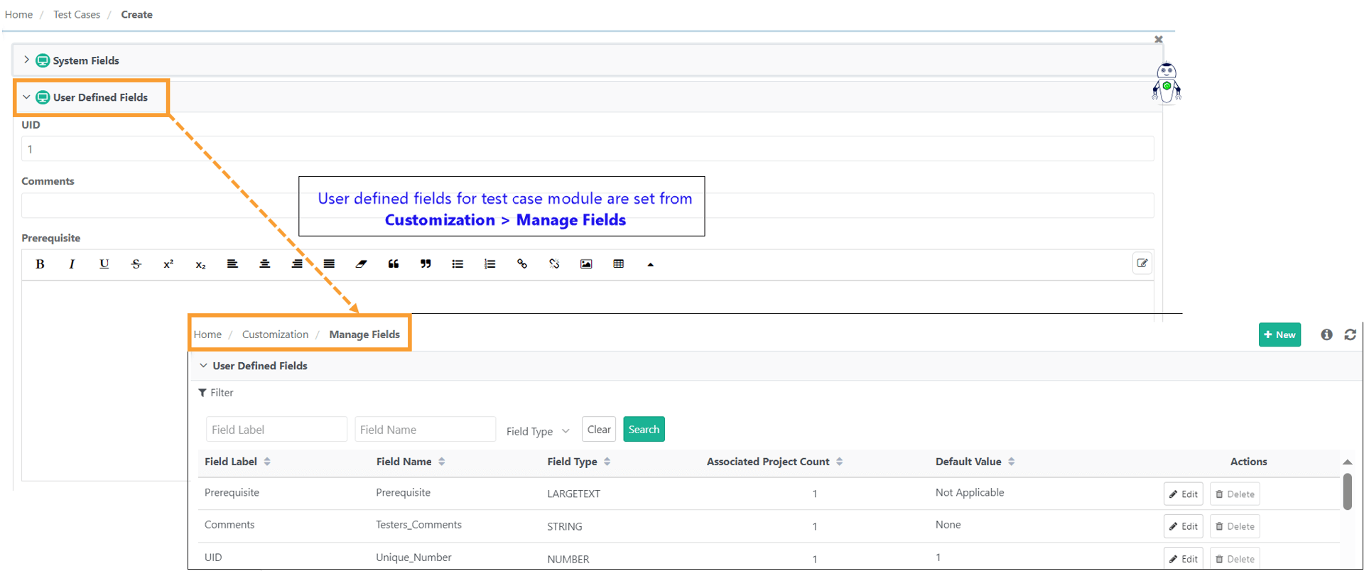This screenshot has height=571, width=1364.
Task: Go to Test Cases breadcrumb
Action: [77, 14]
